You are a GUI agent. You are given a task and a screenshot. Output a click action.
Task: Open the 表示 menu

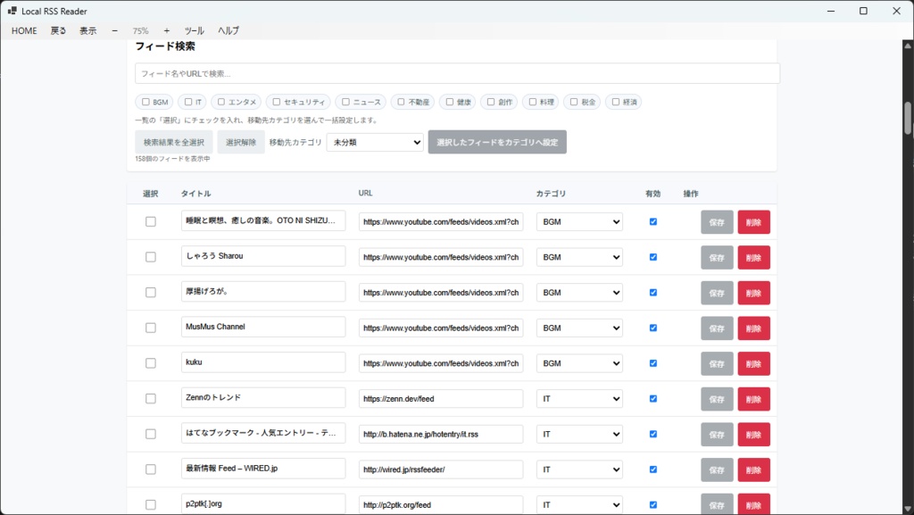(88, 31)
